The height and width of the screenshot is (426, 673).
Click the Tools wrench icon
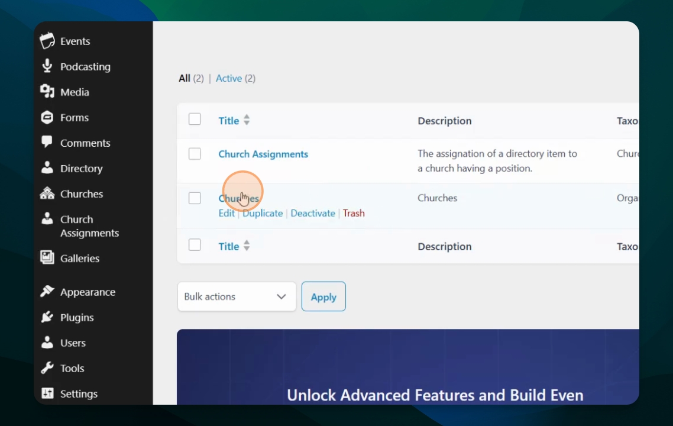[x=47, y=368]
